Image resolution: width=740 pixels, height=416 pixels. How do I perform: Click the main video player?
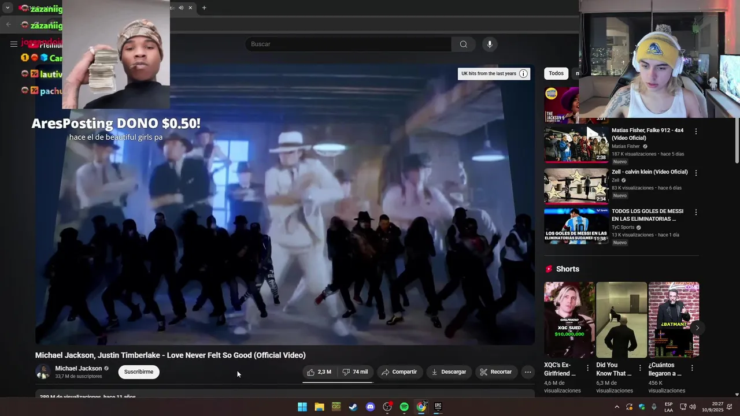tap(285, 205)
